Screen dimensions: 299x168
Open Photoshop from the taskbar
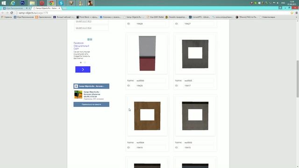pos(22,3)
